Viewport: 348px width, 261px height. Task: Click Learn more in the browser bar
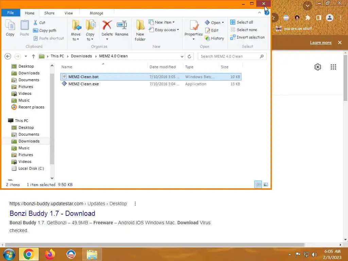(x=321, y=42)
